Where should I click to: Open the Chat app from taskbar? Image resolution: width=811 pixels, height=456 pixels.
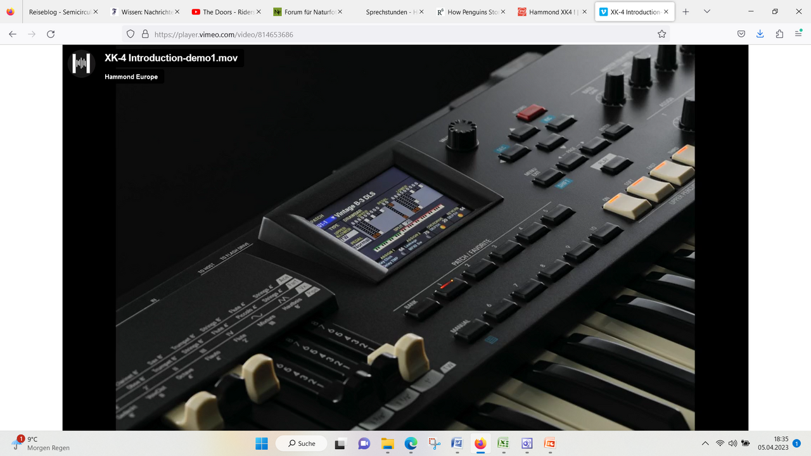[x=364, y=443]
